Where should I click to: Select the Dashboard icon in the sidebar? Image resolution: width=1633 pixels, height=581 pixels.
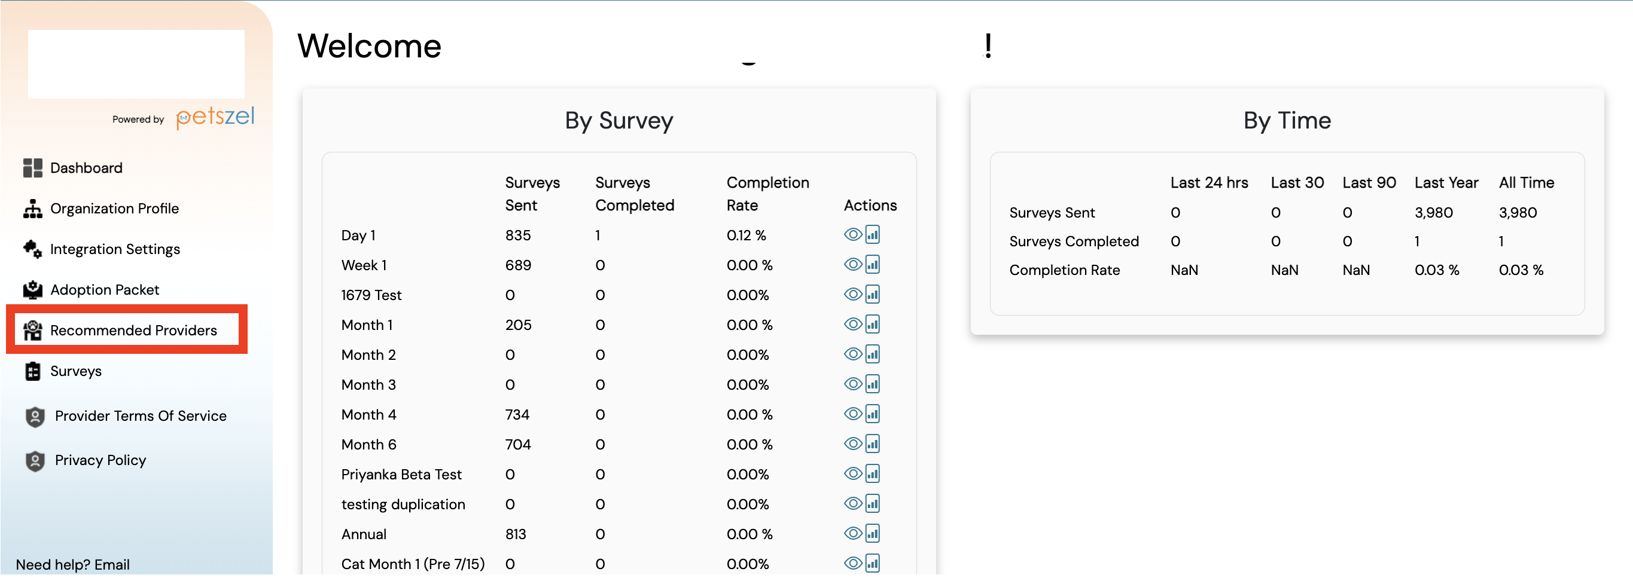(32, 167)
